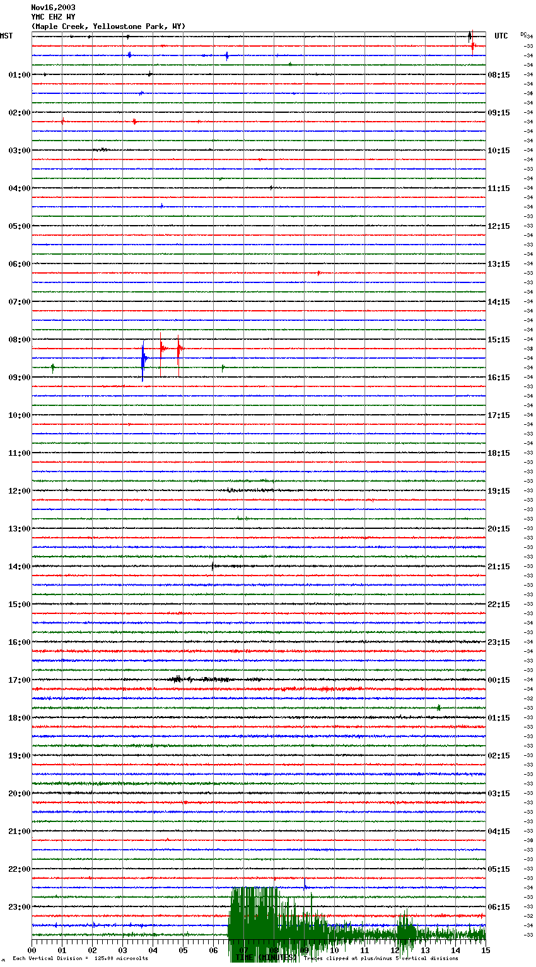
Task: Click the '12:15' UTC time label
Action: [x=499, y=226]
